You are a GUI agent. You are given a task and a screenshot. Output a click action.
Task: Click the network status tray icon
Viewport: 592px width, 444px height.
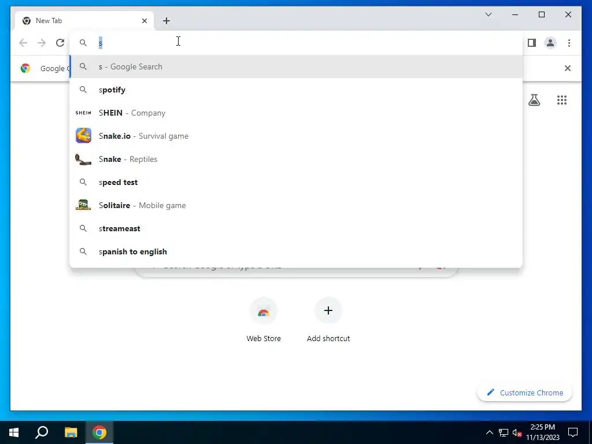[x=504, y=432]
